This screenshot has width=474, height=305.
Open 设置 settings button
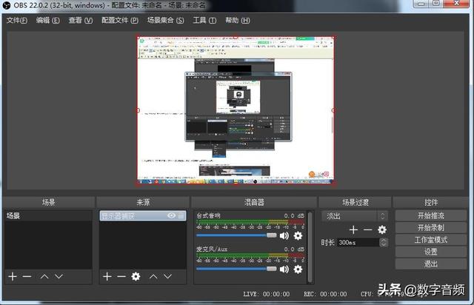coord(431,252)
